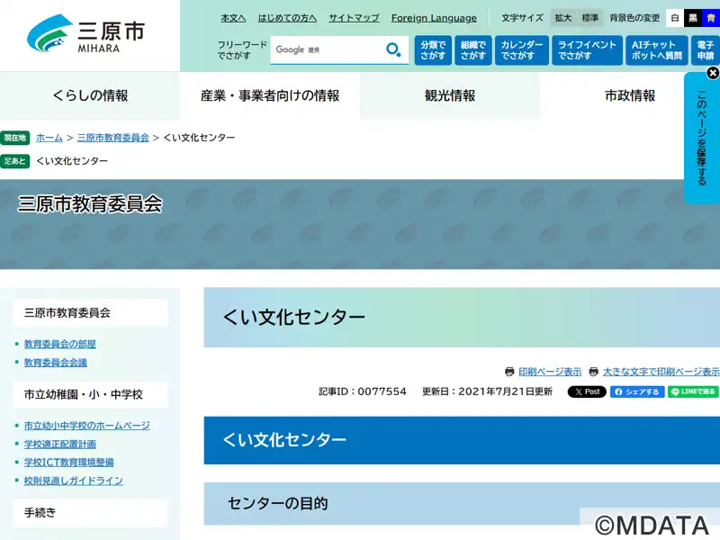Open the 教育委員会の部屋 sidebar link
Screen dimensions: 720x540
pos(60,344)
